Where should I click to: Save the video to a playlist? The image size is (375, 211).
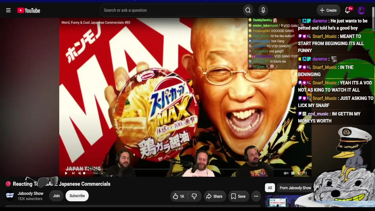tap(238, 196)
